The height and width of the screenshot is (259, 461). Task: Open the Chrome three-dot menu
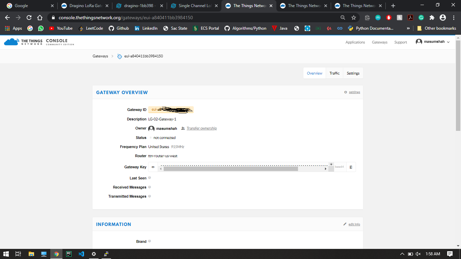[x=453, y=18]
